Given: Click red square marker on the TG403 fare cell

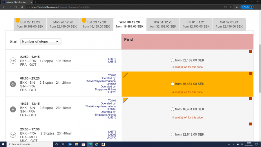Looking at the screenshot, I should 250,73.
